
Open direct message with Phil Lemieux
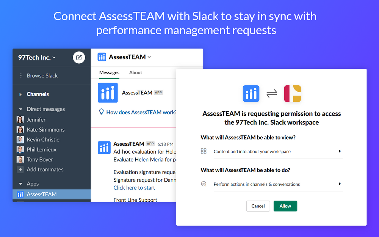point(42,149)
